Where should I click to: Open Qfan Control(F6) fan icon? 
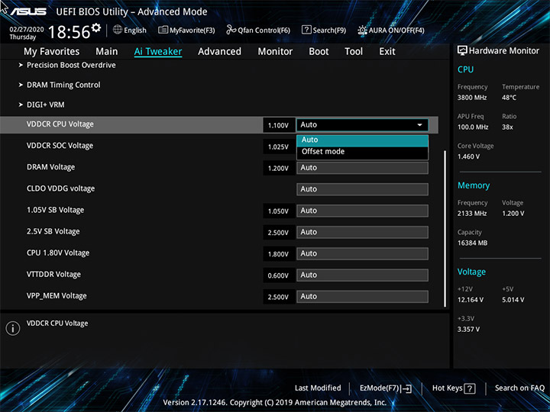[231, 30]
